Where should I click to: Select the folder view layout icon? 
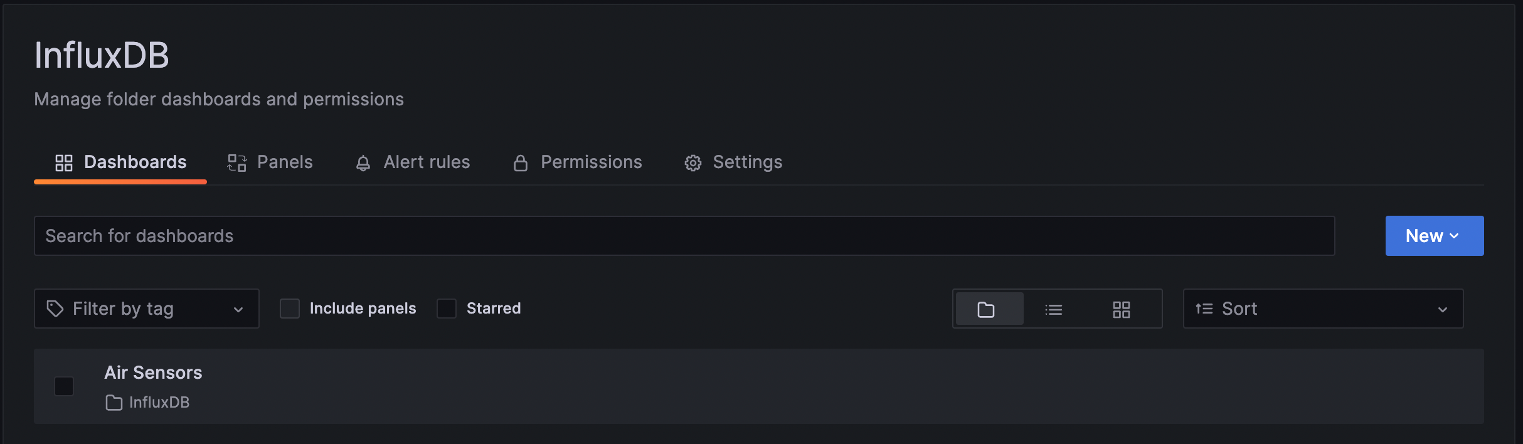988,309
